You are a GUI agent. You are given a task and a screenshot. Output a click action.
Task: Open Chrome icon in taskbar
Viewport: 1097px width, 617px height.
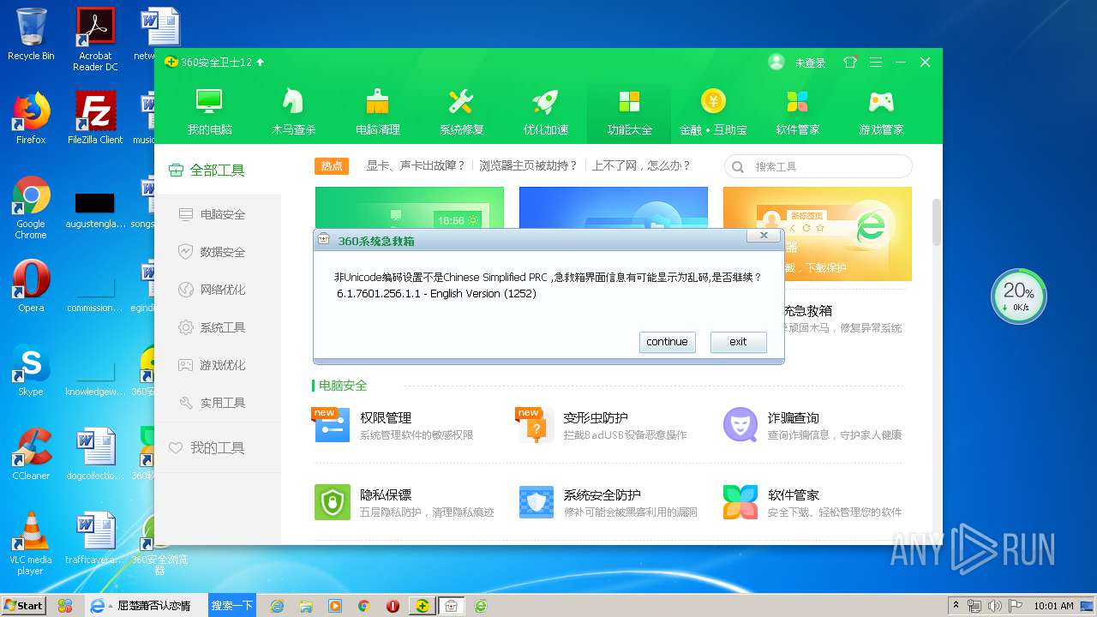363,606
